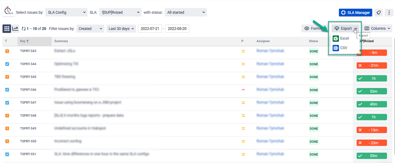Open the SLA ![SUP]Rvized dropdown
This screenshot has height=163, width=395.
pos(121,12)
